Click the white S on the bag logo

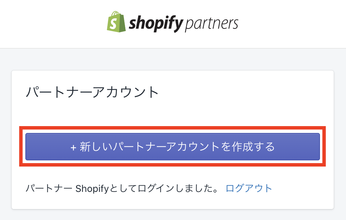click(116, 24)
